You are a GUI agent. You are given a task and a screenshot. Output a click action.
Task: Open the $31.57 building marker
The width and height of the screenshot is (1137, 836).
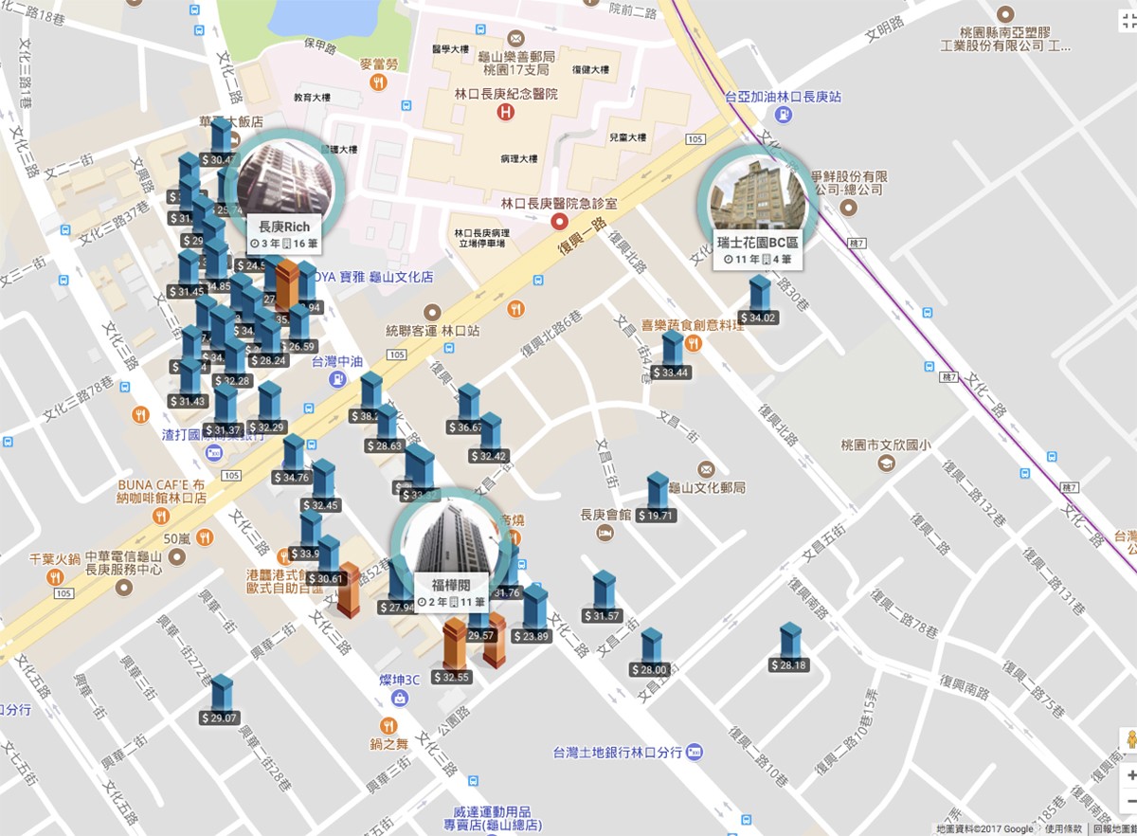pos(604,598)
